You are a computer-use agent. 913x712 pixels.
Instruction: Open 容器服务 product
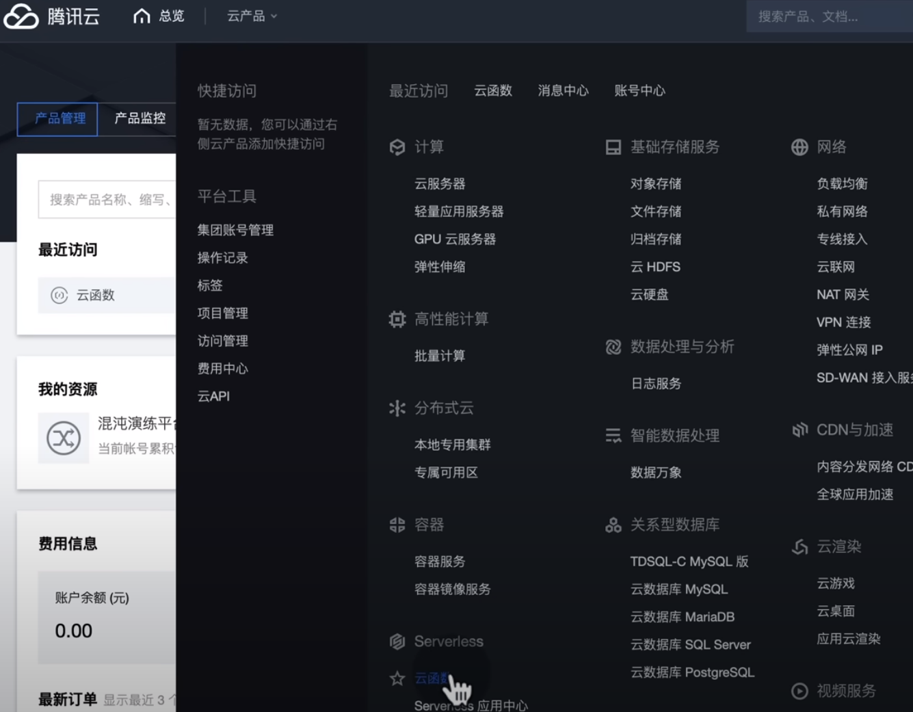(440, 562)
